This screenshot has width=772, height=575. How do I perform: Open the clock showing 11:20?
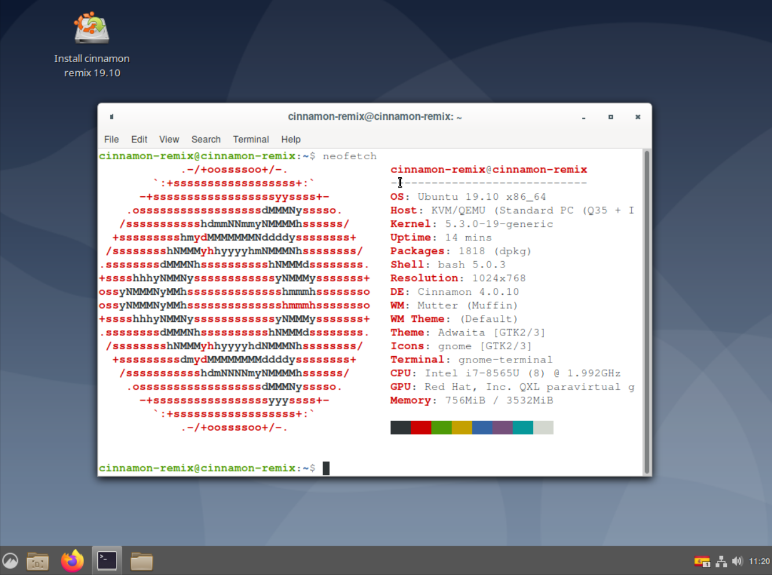click(759, 561)
